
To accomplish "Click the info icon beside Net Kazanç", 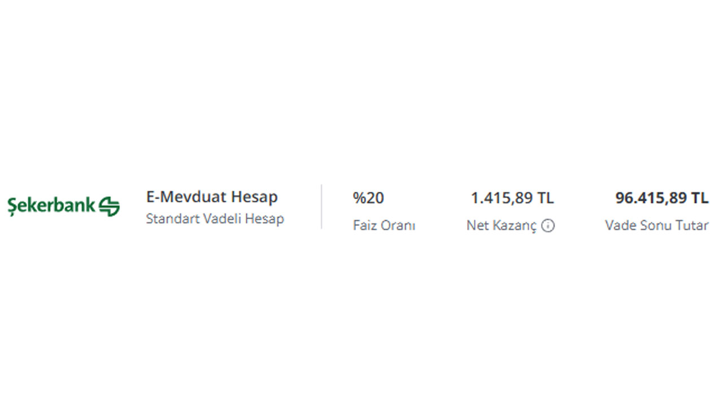I will point(548,226).
